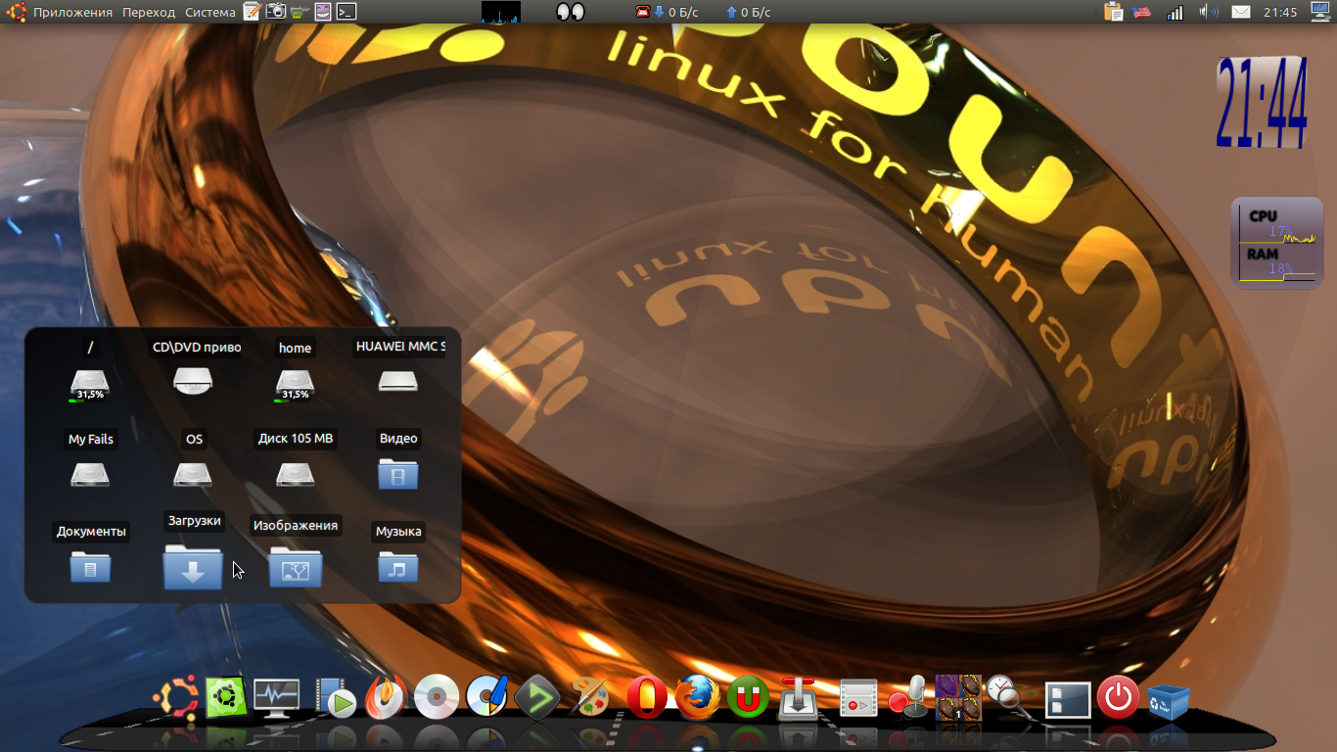The image size is (1337, 752).
Task: Open the volume control speaker icon
Action: tap(1209, 12)
